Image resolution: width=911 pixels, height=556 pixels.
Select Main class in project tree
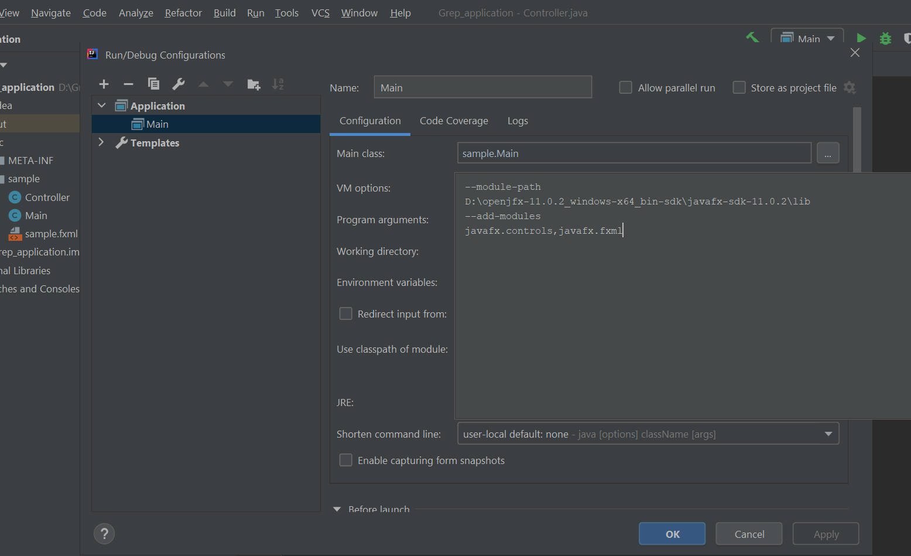[36, 216]
